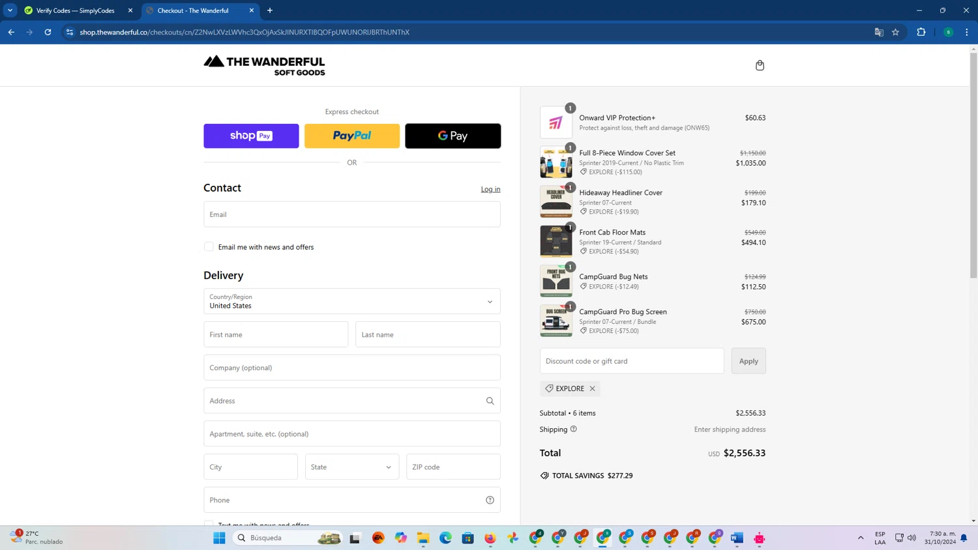Open Firefox from the taskbar
978x550 pixels.
(x=490, y=538)
